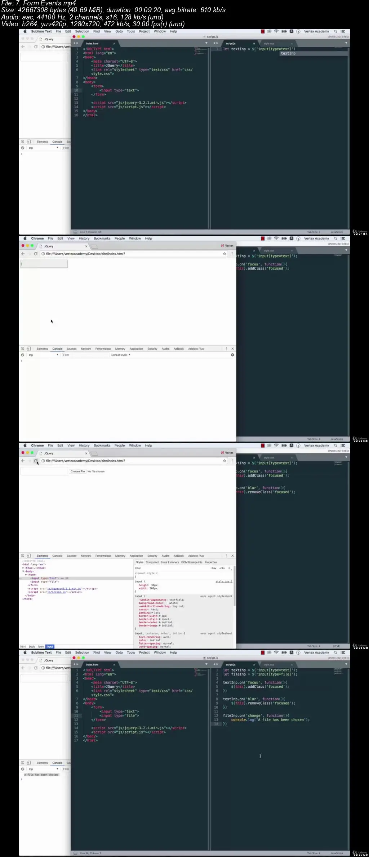Close DevTools in the 00:05:38 frame
369x857 pixels.
(x=232, y=556)
